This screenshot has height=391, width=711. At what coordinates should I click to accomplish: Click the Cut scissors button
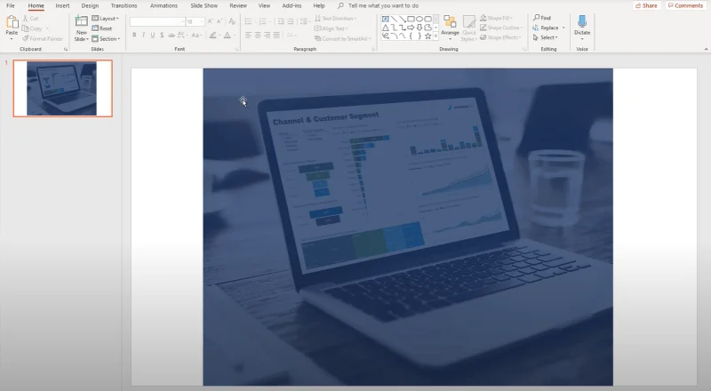31,18
